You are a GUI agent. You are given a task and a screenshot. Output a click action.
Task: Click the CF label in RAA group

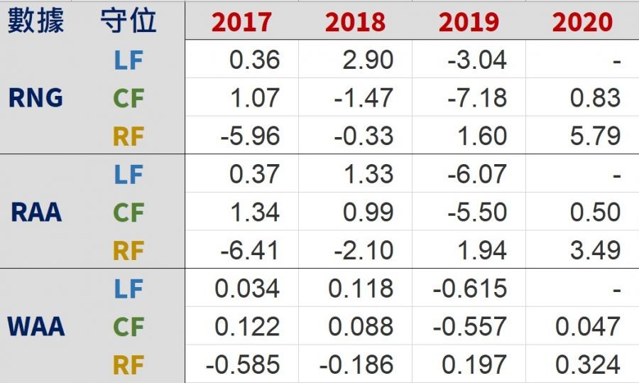coord(129,212)
